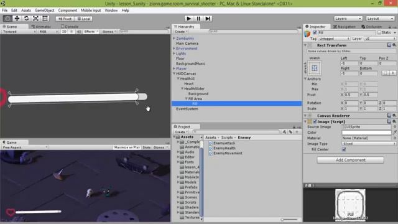
Task: Open the Window menu
Action: click(111, 11)
